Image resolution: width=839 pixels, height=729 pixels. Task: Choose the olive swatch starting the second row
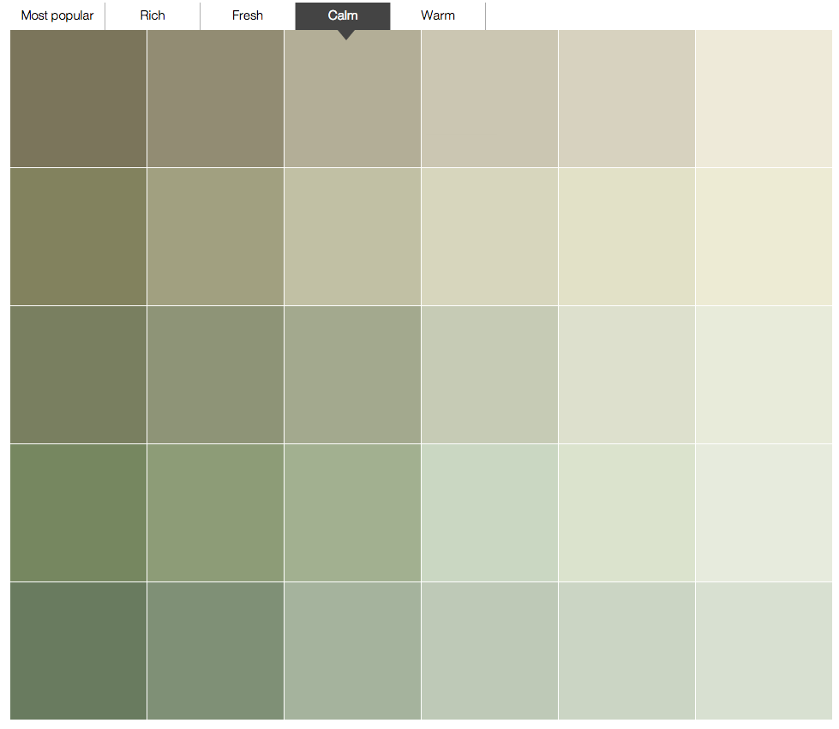78,237
